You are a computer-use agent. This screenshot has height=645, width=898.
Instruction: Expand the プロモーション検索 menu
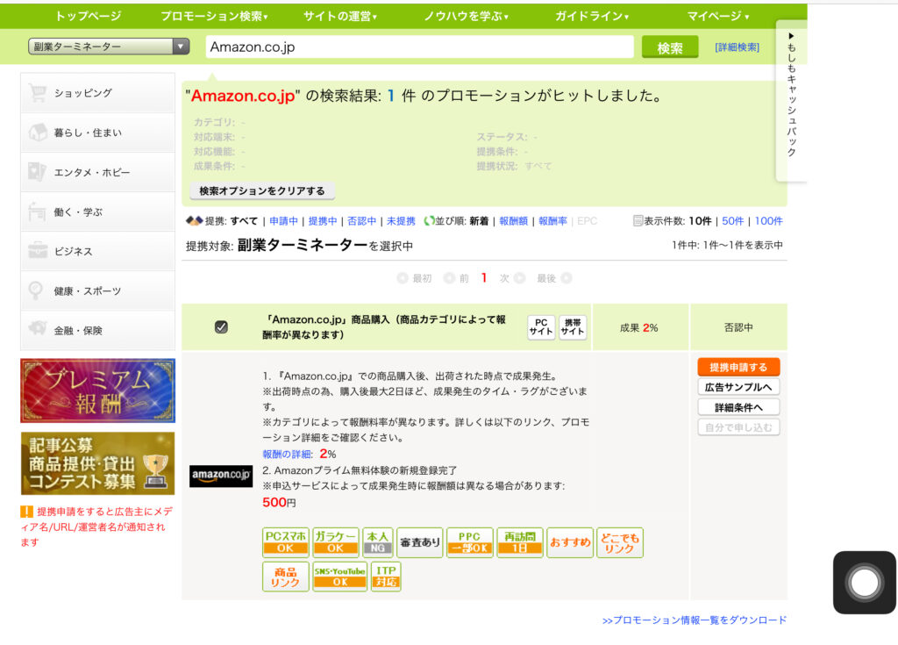click(x=214, y=16)
